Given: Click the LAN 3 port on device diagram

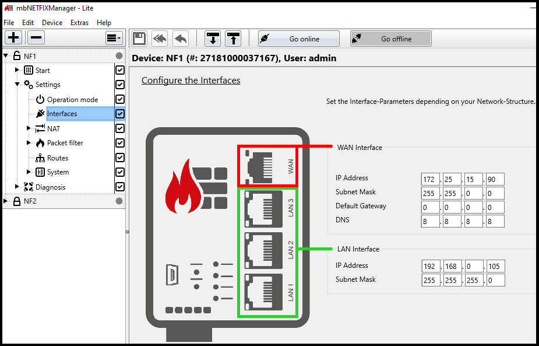Looking at the screenshot, I should pyautogui.click(x=263, y=209).
